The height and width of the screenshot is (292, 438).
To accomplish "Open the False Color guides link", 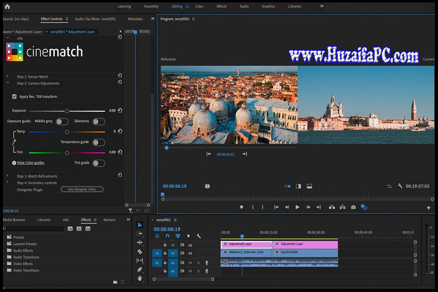I will 30,162.
